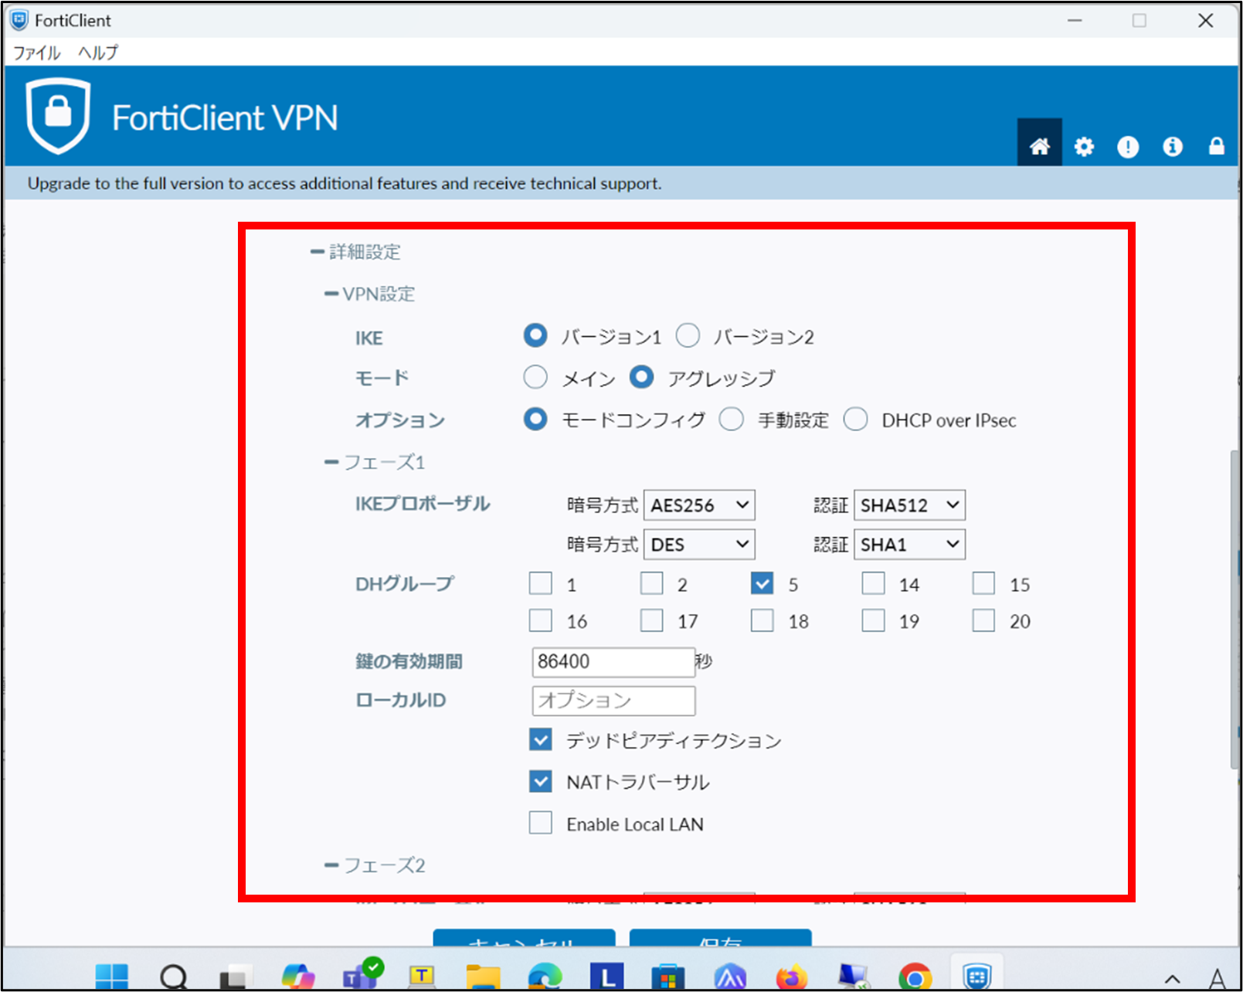The width and height of the screenshot is (1243, 992).
Task: Click the exclamation notification icon
Action: [x=1128, y=146]
